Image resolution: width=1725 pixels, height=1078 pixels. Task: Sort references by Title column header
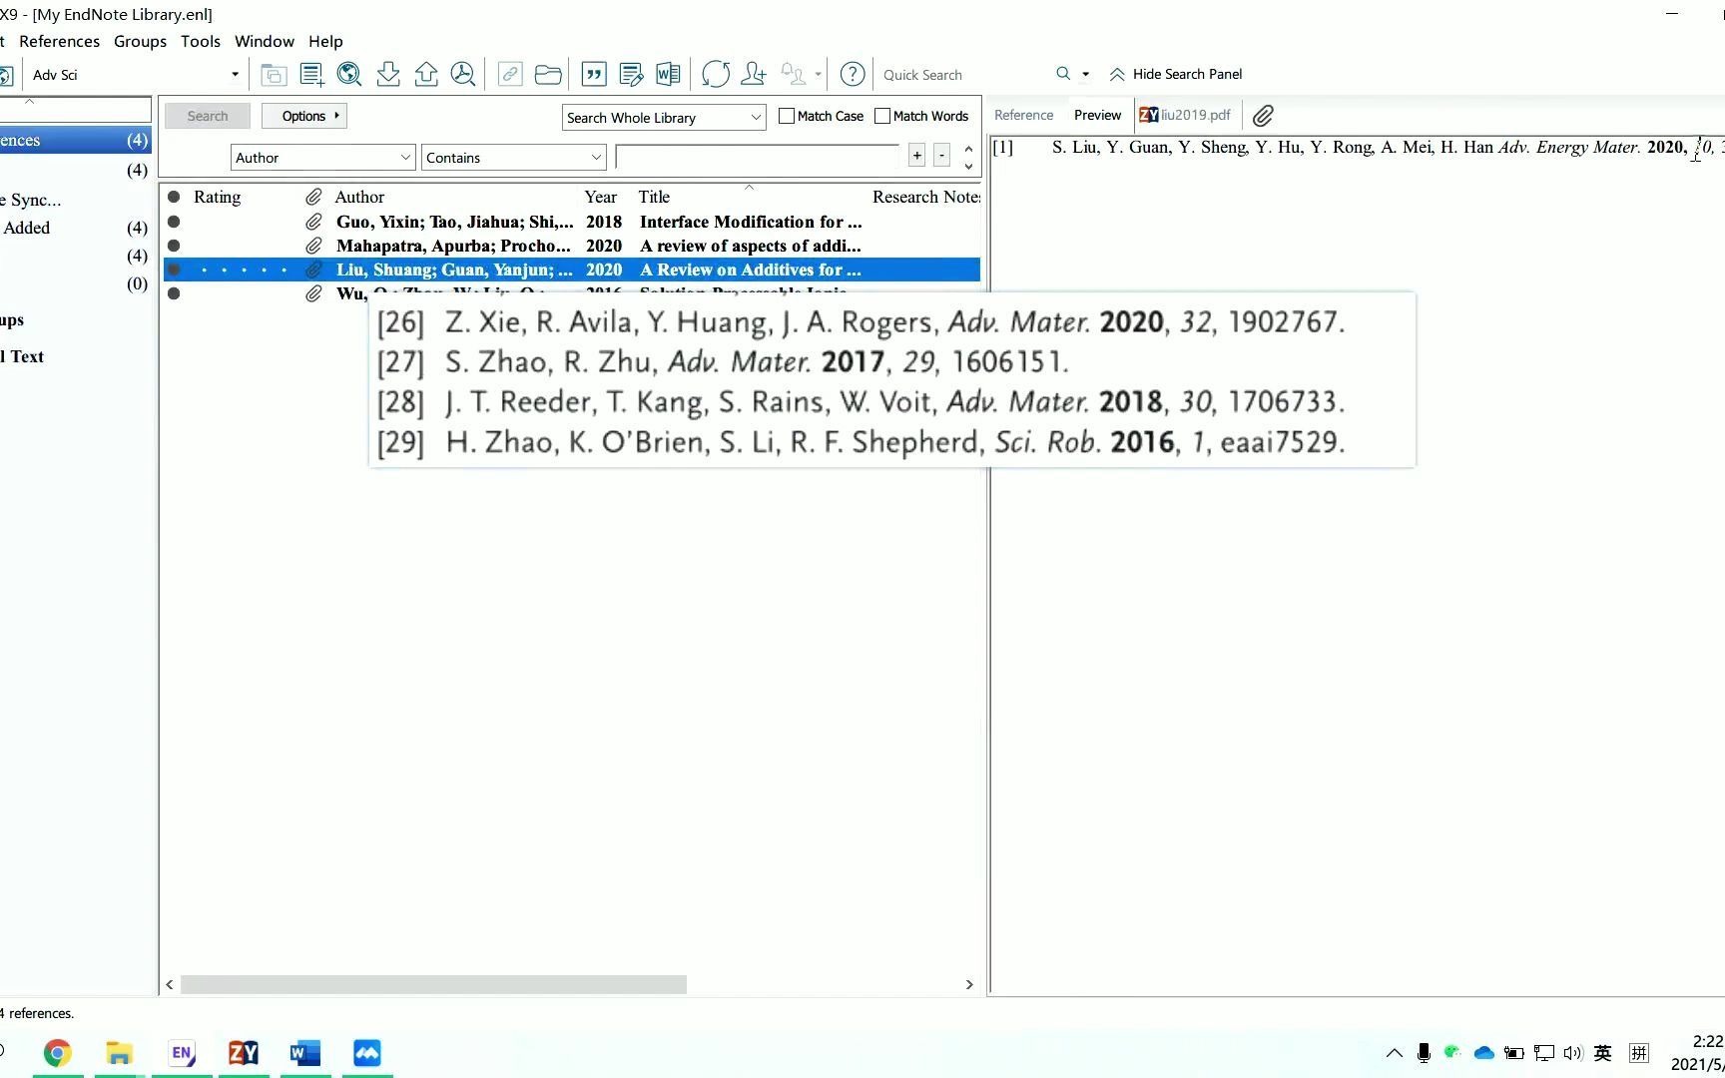point(654,197)
